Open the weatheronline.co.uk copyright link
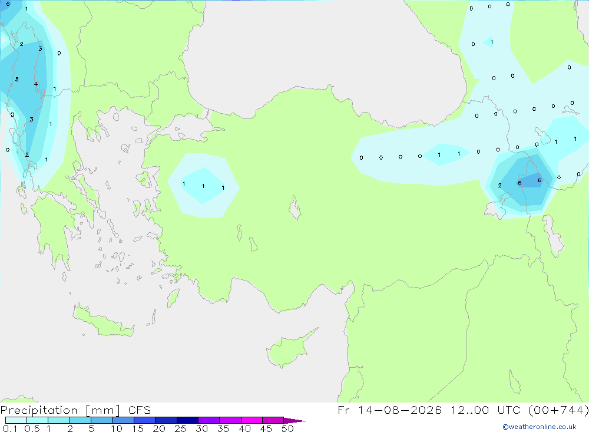The image size is (589, 432). (x=540, y=427)
